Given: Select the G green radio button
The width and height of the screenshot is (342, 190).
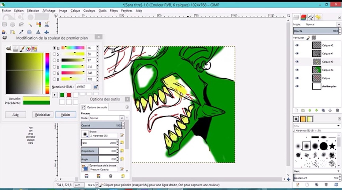Looking at the screenshot, I should [55, 73].
